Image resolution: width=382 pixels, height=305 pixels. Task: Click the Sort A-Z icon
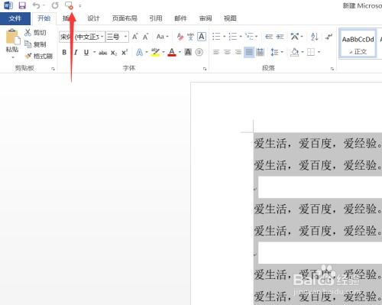314,37
